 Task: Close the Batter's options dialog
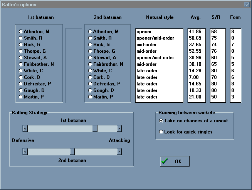click(x=247, y=5)
